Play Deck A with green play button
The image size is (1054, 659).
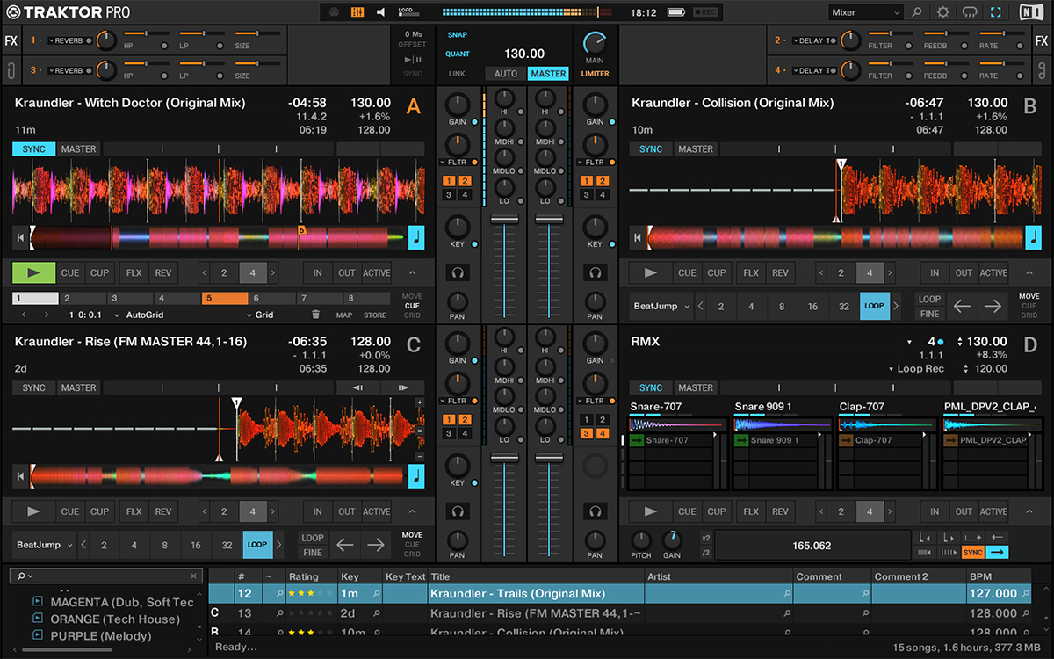coord(34,272)
